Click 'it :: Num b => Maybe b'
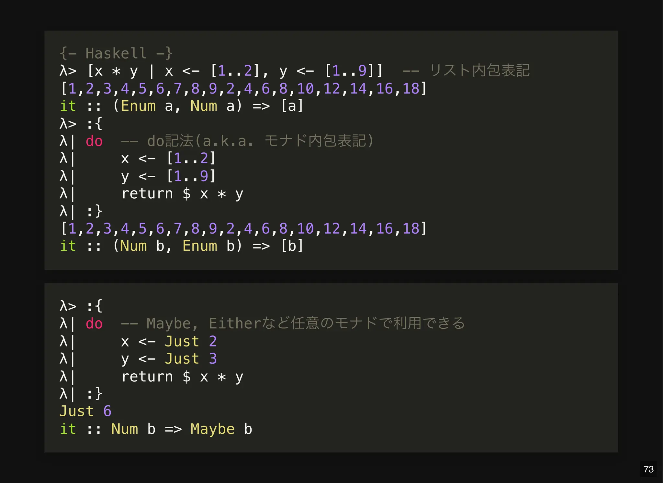 click(156, 429)
